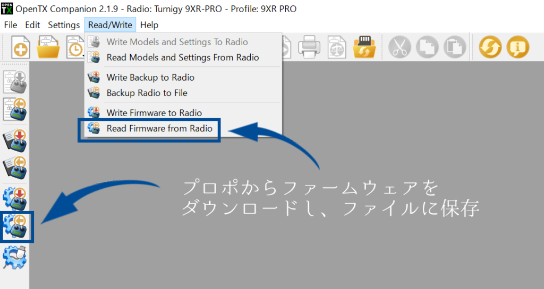Click sidebar Read Firmware from Radio icon
Screen dimensions: 544x289
[x=15, y=226]
